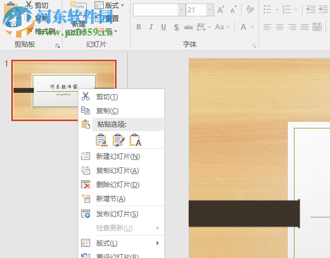330x258 pixels.
Task: Toggle Strikethrough abc formatting
Action: [x=189, y=27]
